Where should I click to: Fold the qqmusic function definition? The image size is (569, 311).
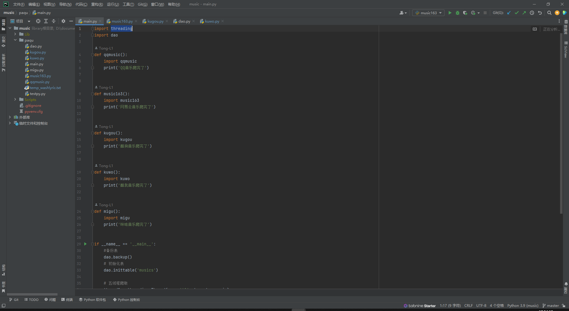(x=92, y=55)
